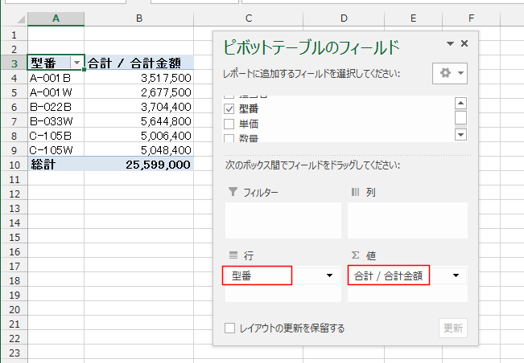Image resolution: width=524 pixels, height=363 pixels.
Task: Click field list scroll up arrow
Action: pyautogui.click(x=461, y=104)
